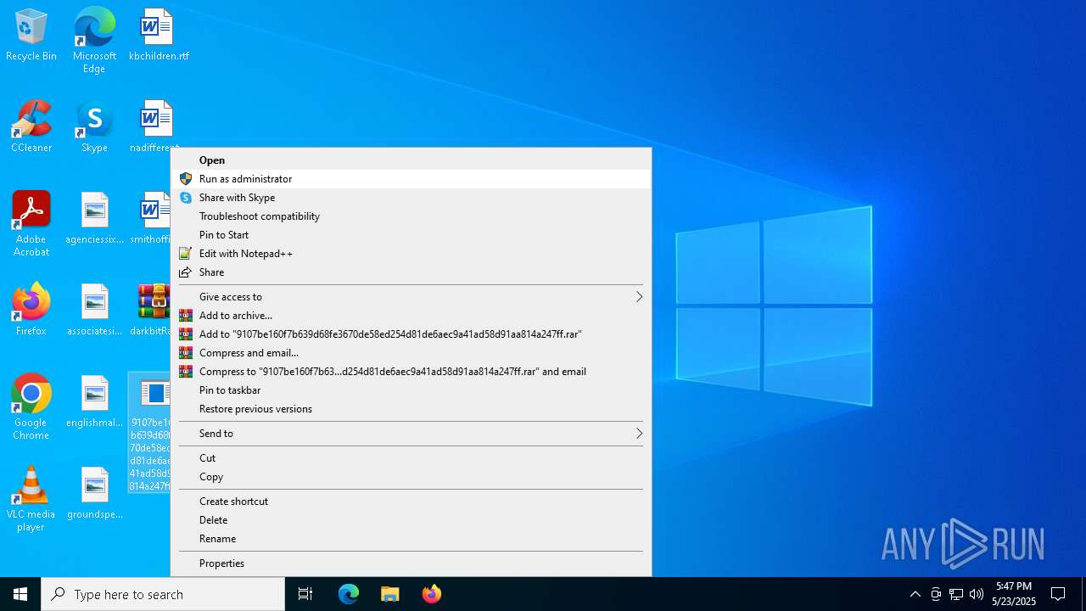Screen dimensions: 1086x611
Task: Choose Share with Skype
Action: click(411, 198)
